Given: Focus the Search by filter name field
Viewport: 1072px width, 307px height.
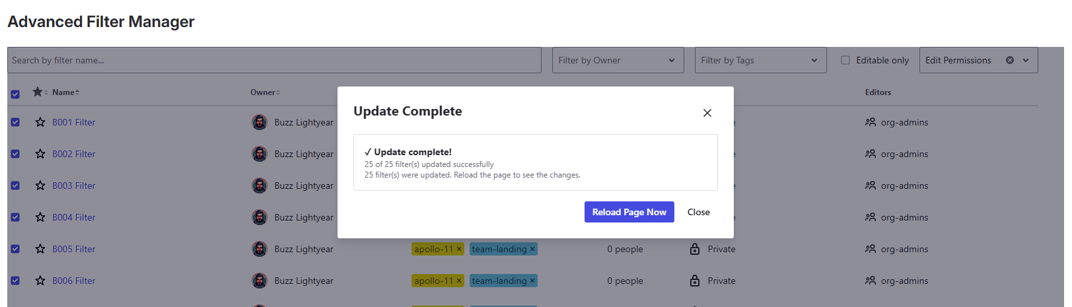Looking at the screenshot, I should [274, 60].
